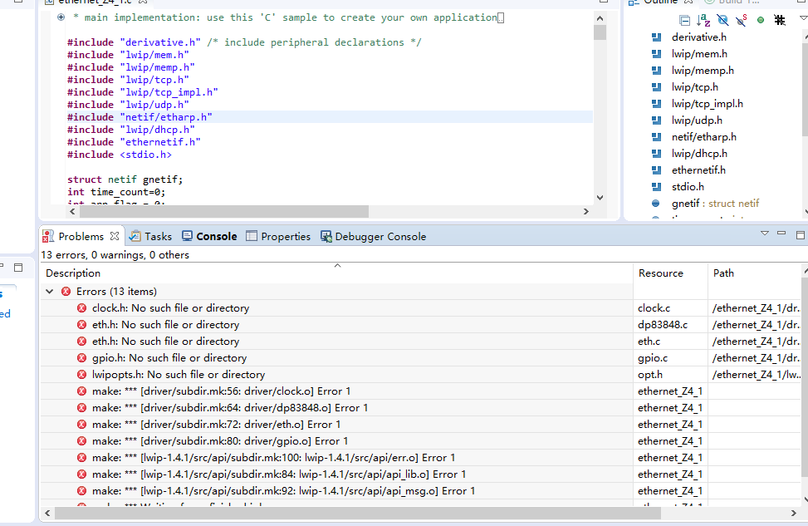Maximize the Problems panel
The height and width of the screenshot is (526, 808).
tap(801, 235)
